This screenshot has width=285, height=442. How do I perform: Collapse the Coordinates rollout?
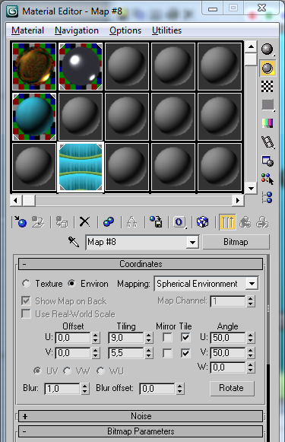click(141, 264)
